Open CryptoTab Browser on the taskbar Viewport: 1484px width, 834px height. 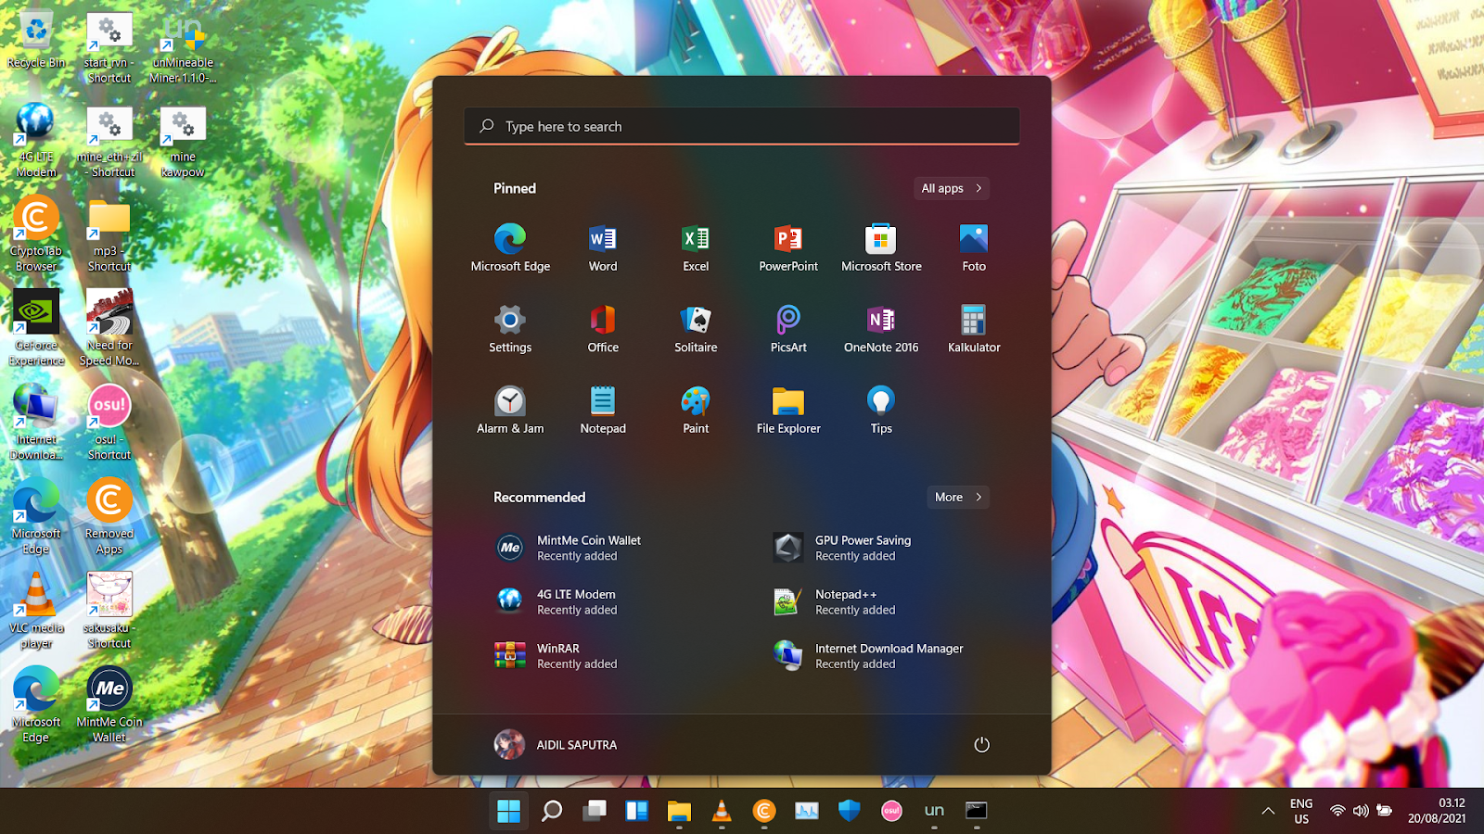pyautogui.click(x=764, y=811)
